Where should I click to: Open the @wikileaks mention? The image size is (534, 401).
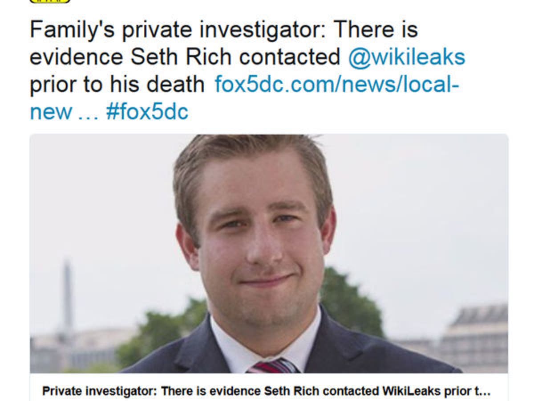[406, 57]
